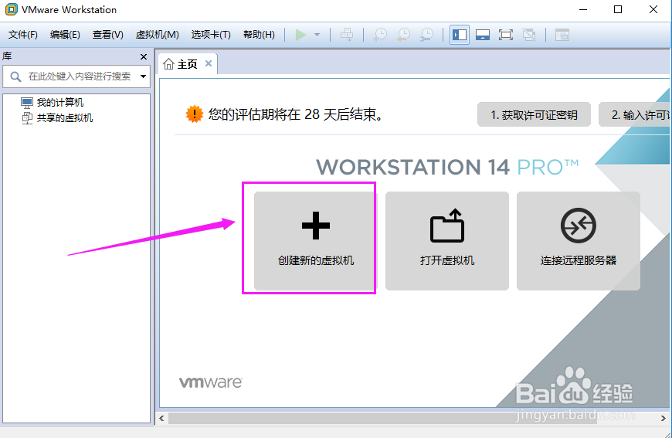Enter full screen mode via toolbar icon
Image resolution: width=672 pixels, height=438 pixels.
click(x=506, y=35)
